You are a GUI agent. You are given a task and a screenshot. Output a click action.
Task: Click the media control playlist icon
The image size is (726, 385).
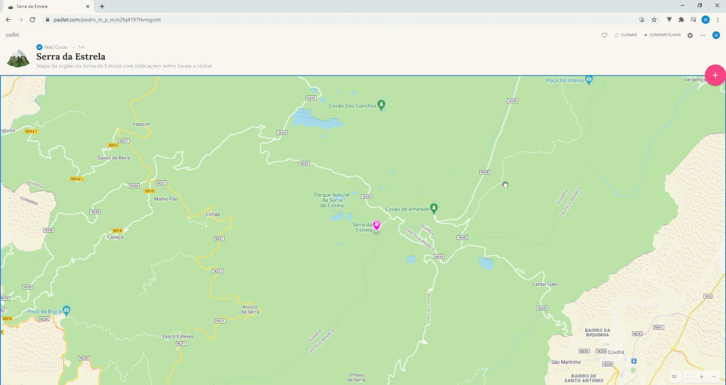click(693, 20)
